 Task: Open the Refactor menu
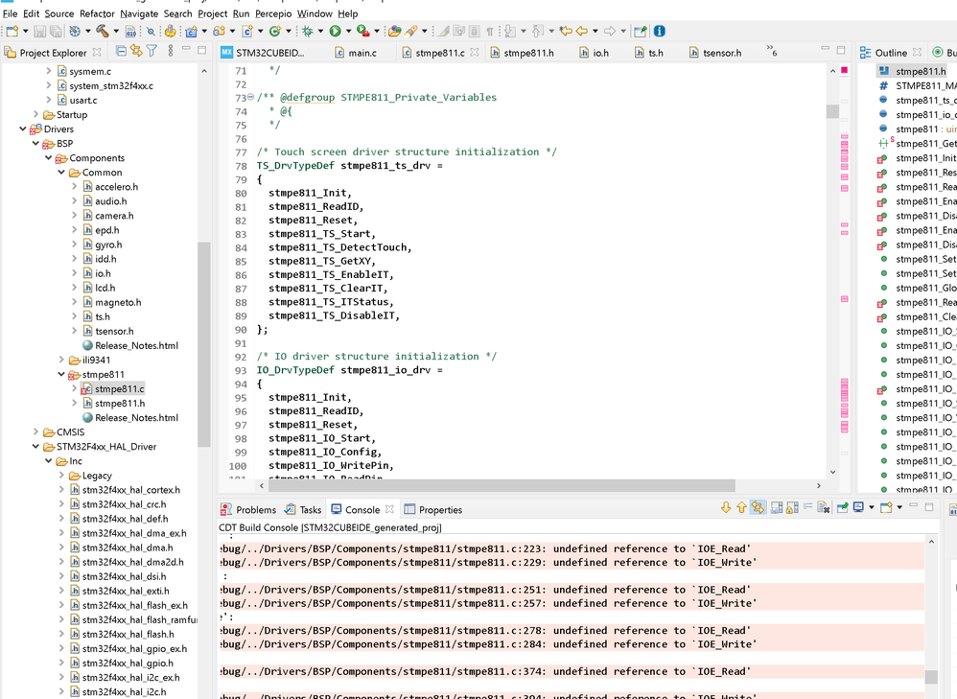(97, 13)
